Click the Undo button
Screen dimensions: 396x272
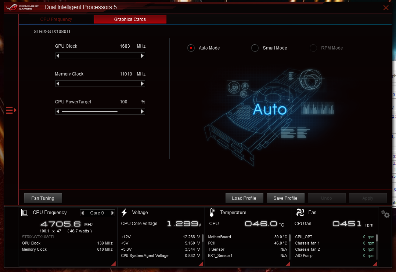327,198
